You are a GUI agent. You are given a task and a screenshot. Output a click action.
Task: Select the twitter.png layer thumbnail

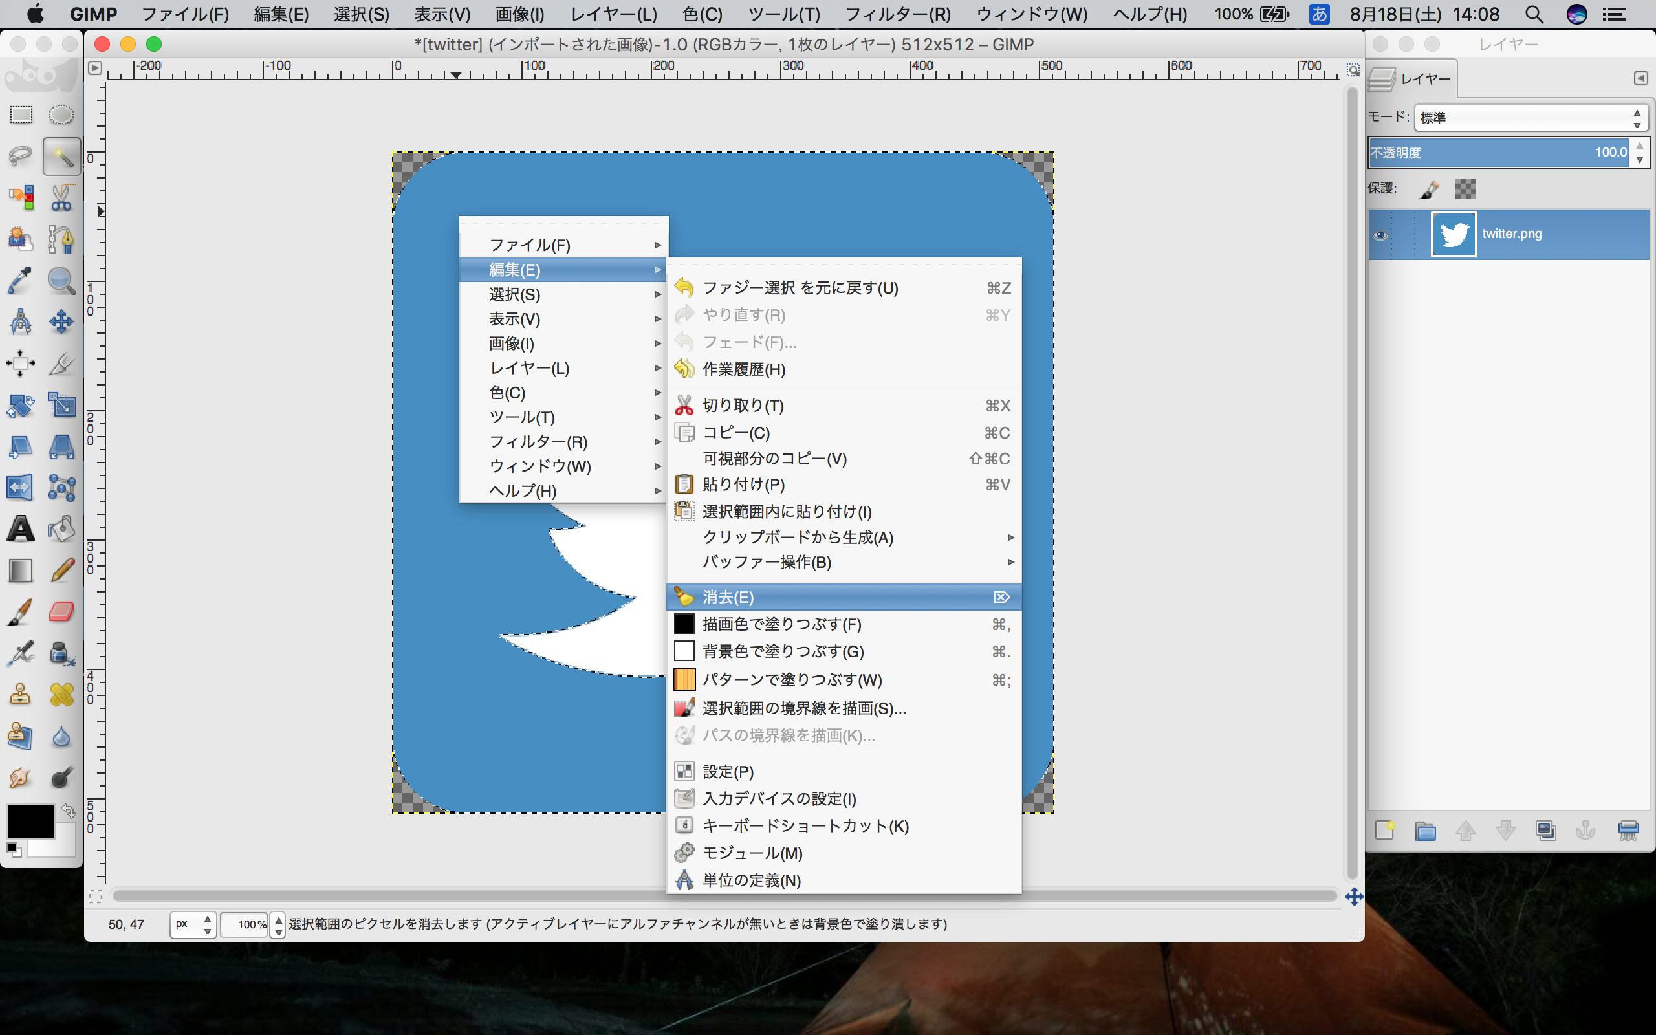coord(1454,235)
